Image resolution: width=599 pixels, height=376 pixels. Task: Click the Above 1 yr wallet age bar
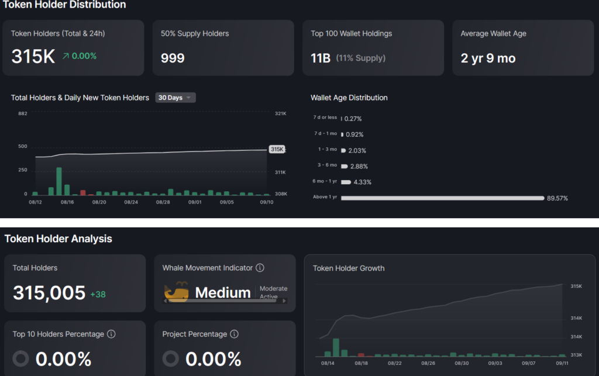coord(442,198)
